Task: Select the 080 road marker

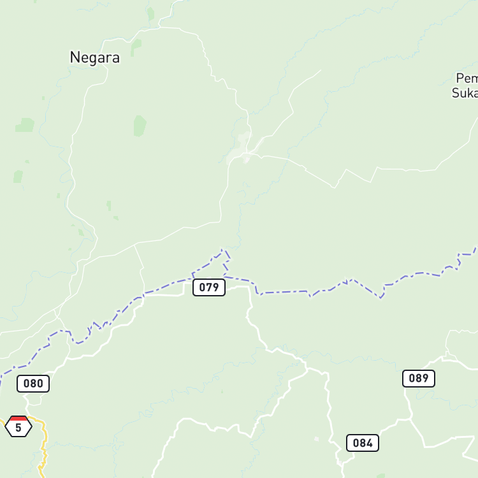Action: (x=33, y=384)
